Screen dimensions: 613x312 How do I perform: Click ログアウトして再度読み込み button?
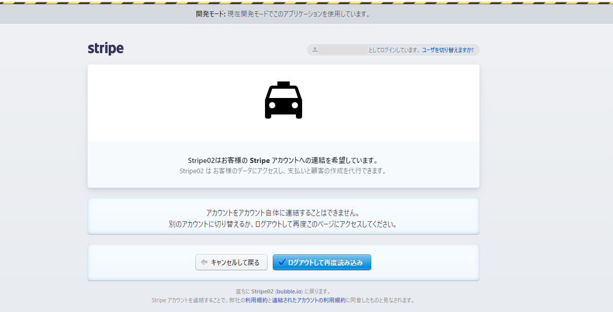coord(322,262)
